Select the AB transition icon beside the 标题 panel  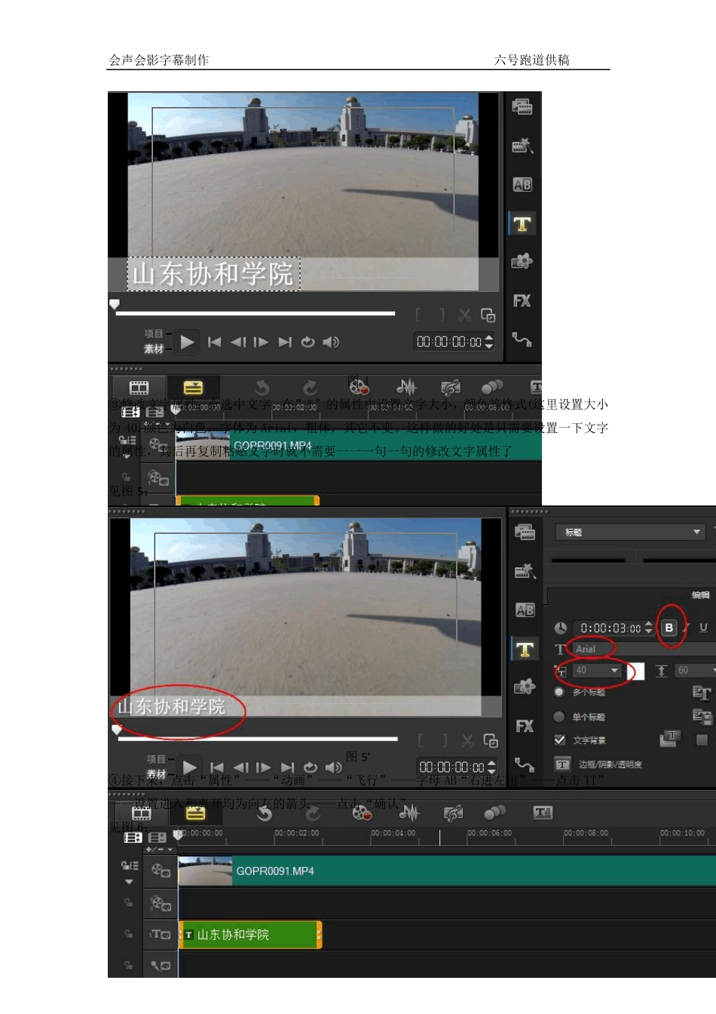click(525, 610)
